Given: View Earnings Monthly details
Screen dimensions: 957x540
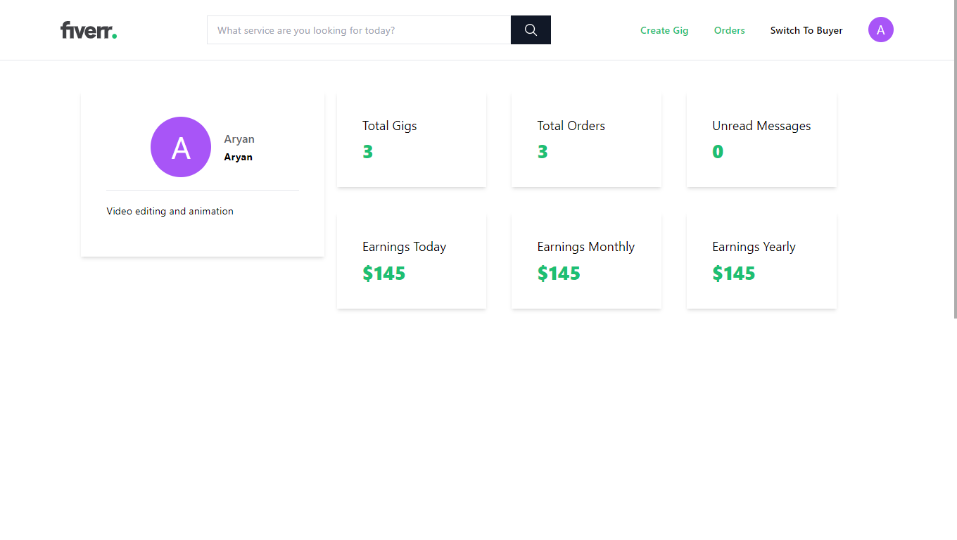Looking at the screenshot, I should pyautogui.click(x=586, y=260).
